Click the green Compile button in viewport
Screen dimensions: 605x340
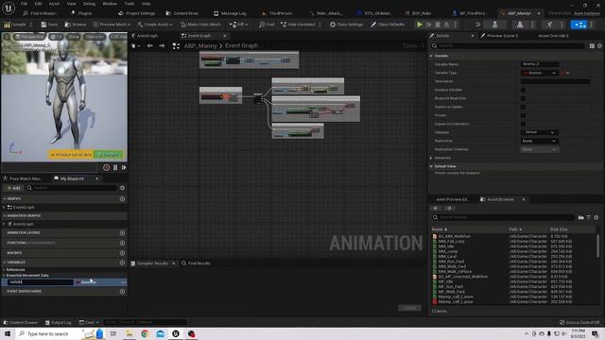click(109, 155)
